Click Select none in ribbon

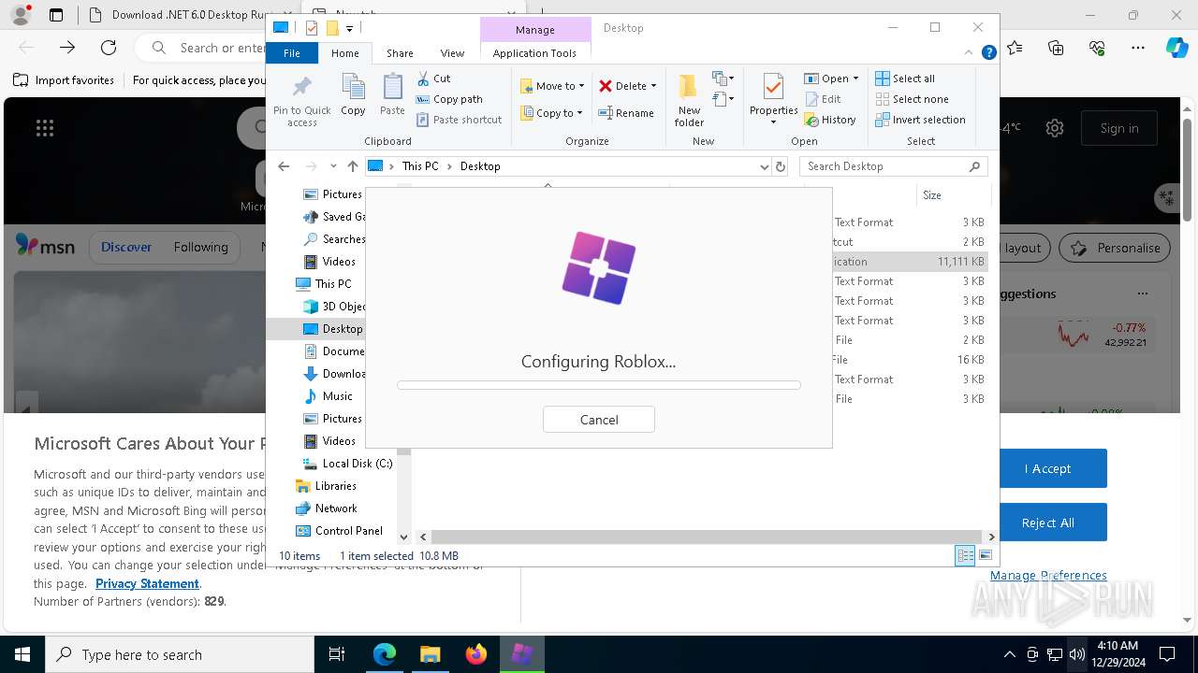tap(912, 99)
